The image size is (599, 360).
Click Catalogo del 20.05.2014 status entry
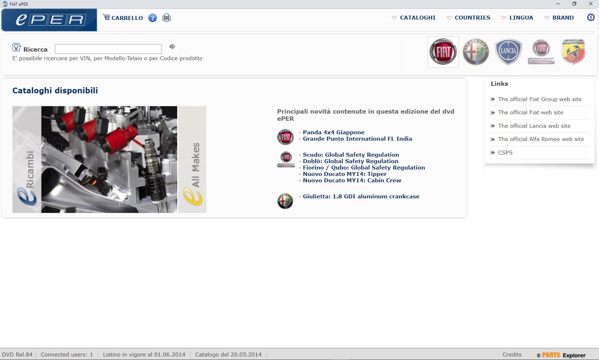(x=228, y=355)
